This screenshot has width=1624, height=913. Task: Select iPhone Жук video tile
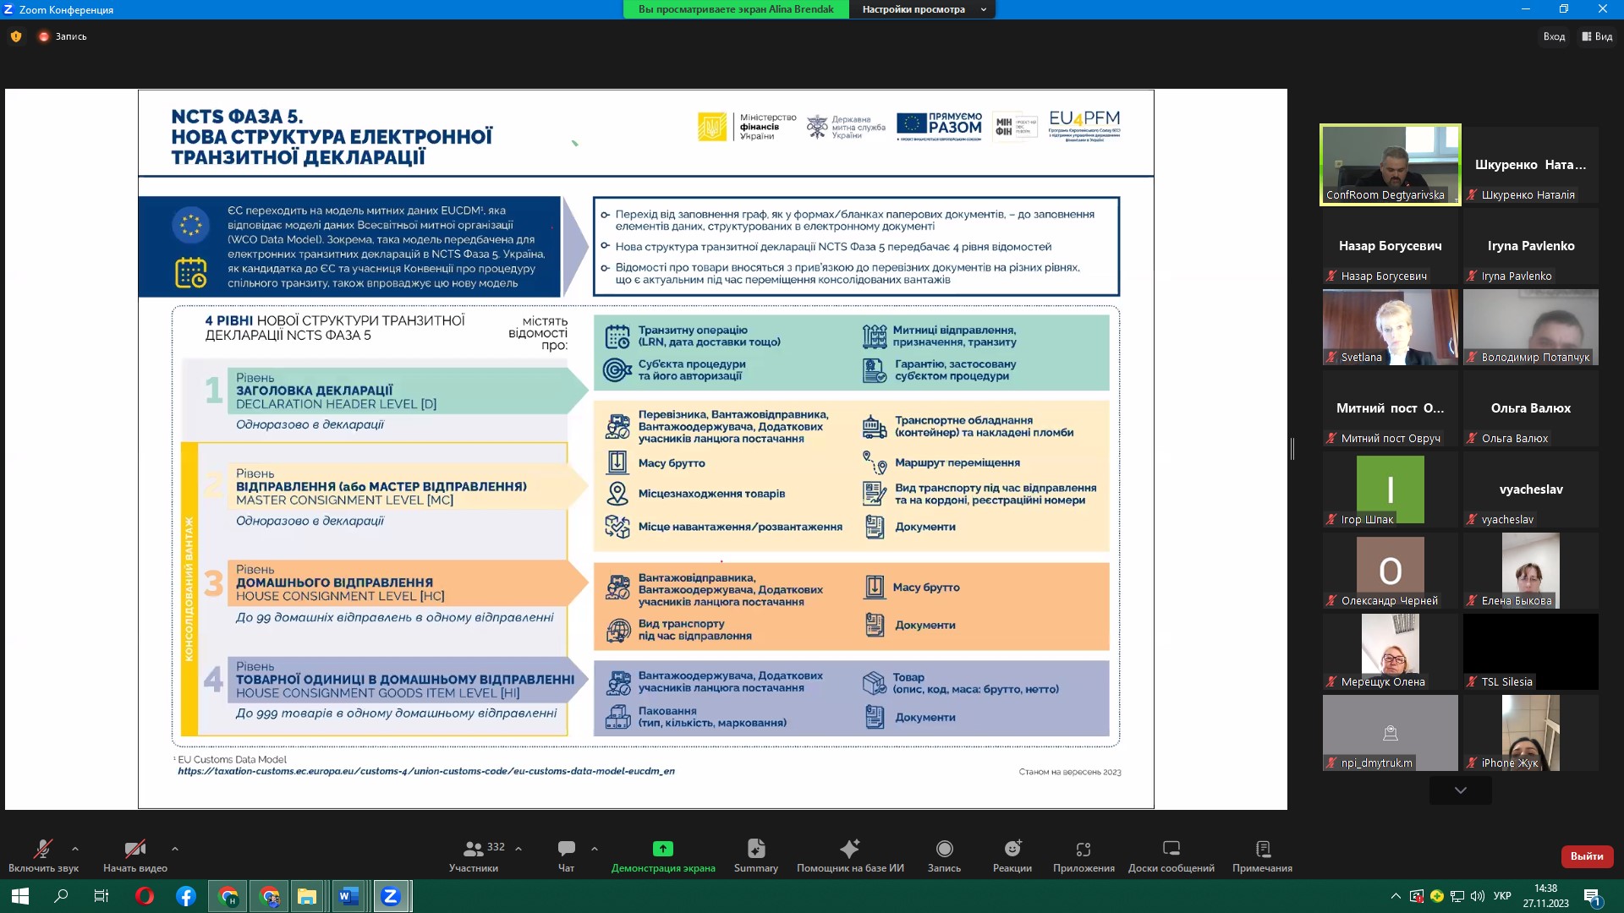pos(1531,733)
